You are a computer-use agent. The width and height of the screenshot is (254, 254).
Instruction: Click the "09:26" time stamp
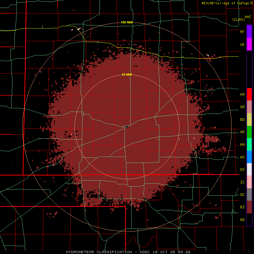[x=185, y=252]
